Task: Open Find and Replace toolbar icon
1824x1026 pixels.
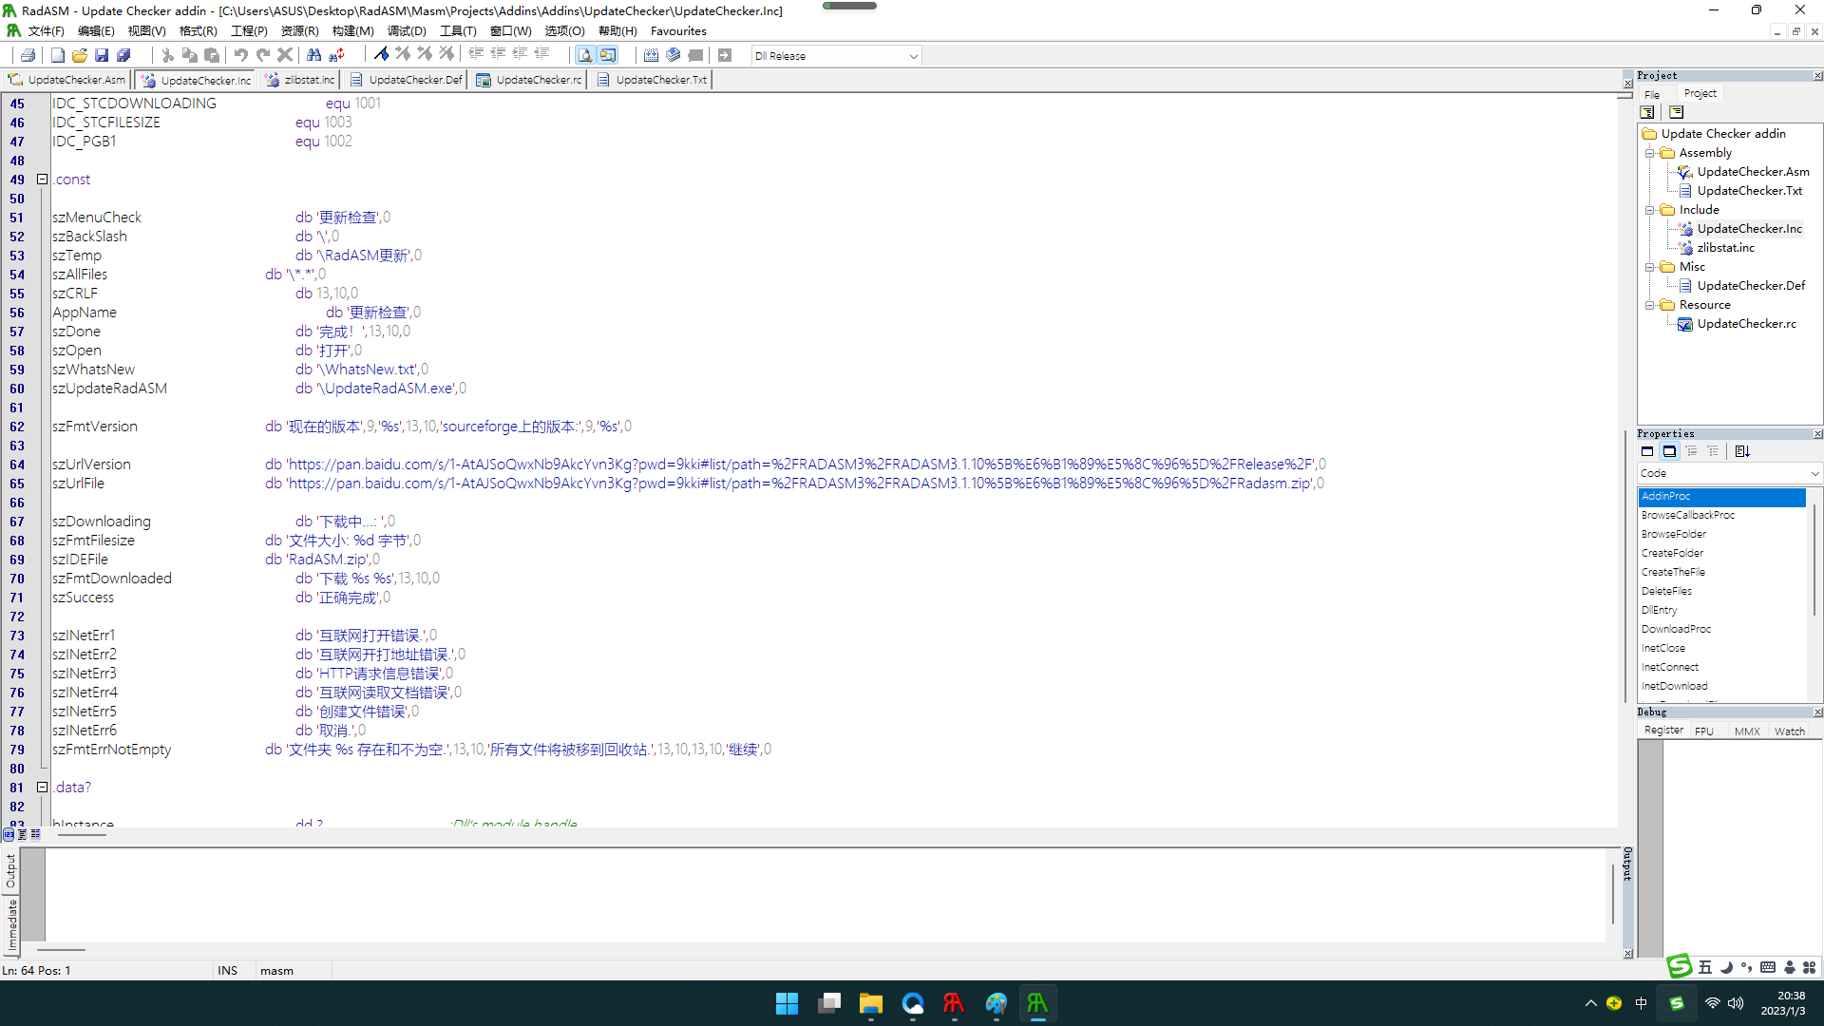Action: [336, 55]
